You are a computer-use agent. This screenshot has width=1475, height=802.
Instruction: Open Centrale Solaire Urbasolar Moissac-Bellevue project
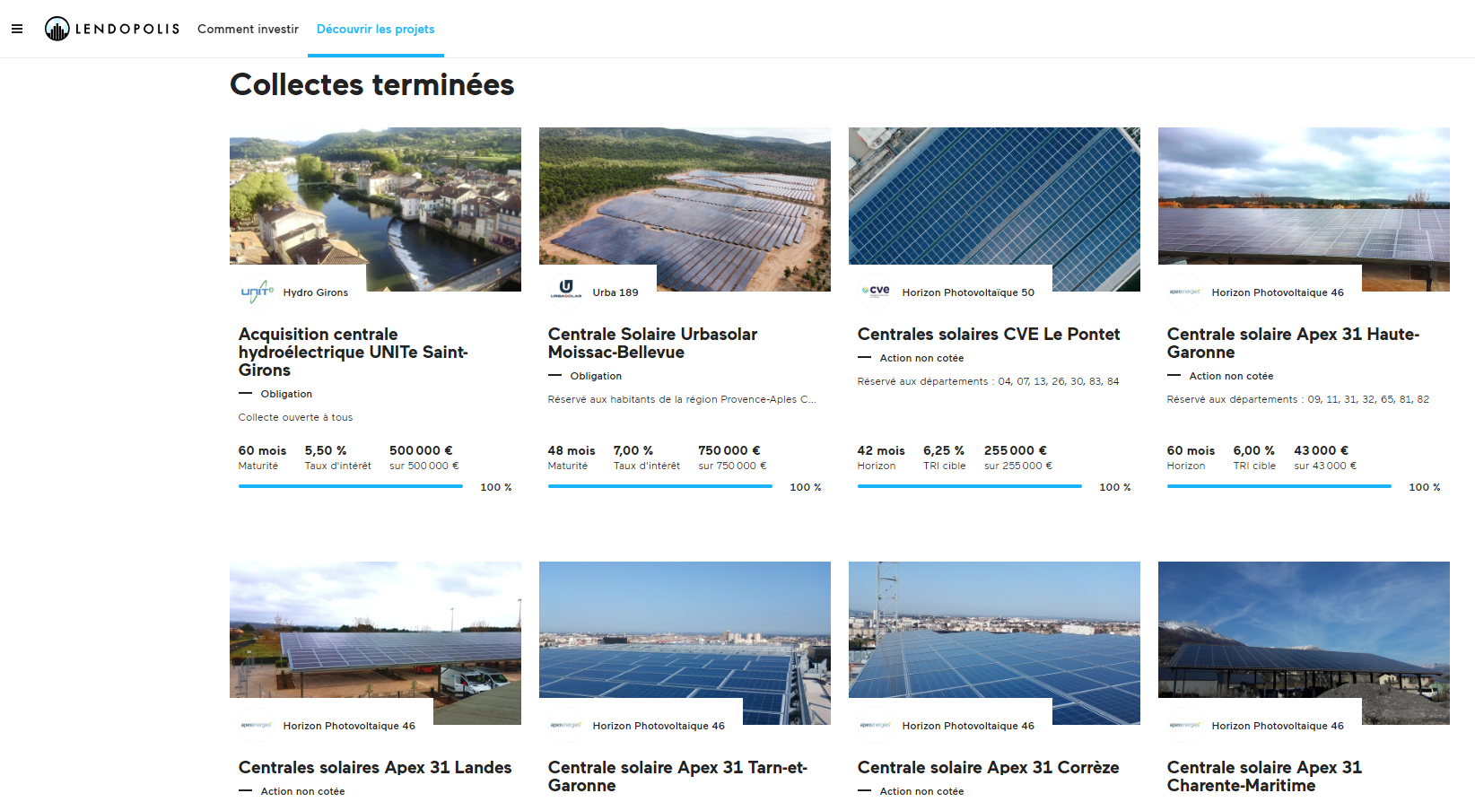652,343
